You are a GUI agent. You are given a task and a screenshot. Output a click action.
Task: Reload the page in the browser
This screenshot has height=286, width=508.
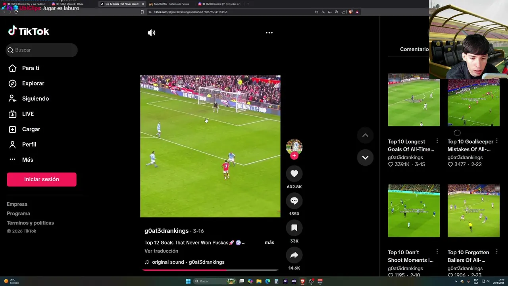click(x=16, y=12)
